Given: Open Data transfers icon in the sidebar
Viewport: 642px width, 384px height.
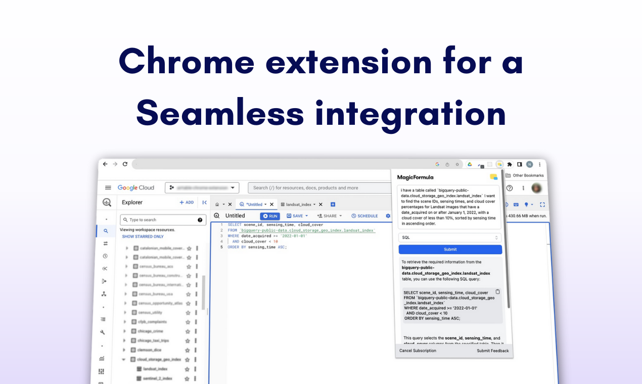Looking at the screenshot, I should click(106, 244).
